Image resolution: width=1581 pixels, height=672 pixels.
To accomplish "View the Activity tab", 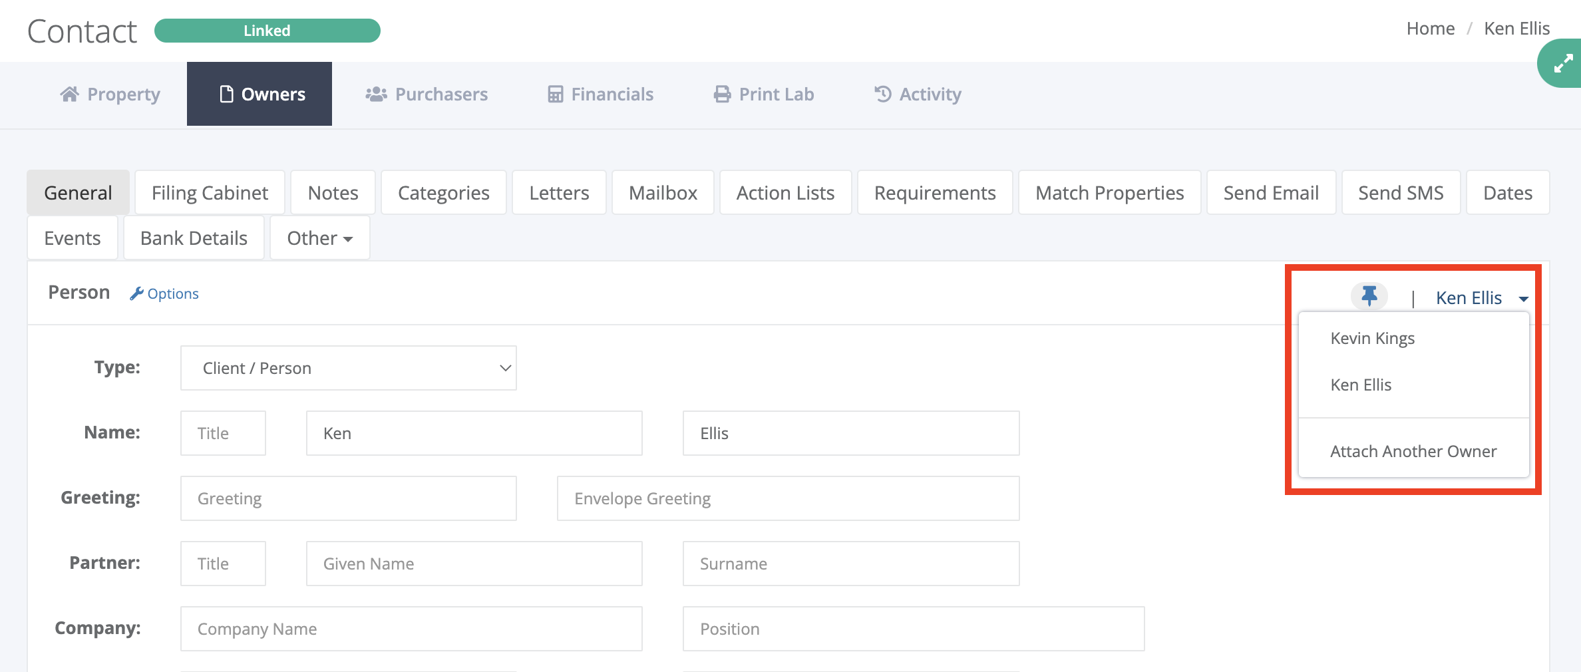I will 918,94.
